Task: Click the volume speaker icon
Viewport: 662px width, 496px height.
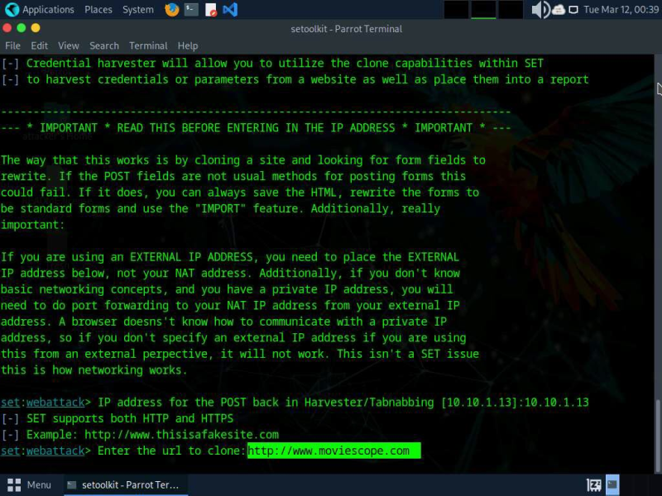Action: (x=540, y=10)
